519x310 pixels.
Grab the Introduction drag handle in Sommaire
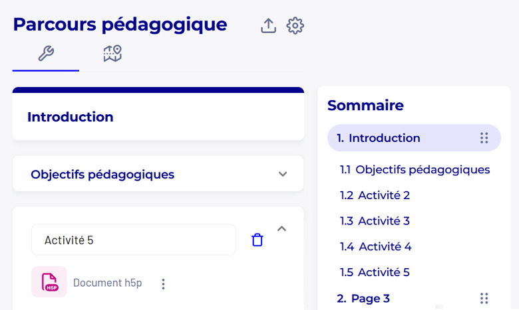[484, 138]
